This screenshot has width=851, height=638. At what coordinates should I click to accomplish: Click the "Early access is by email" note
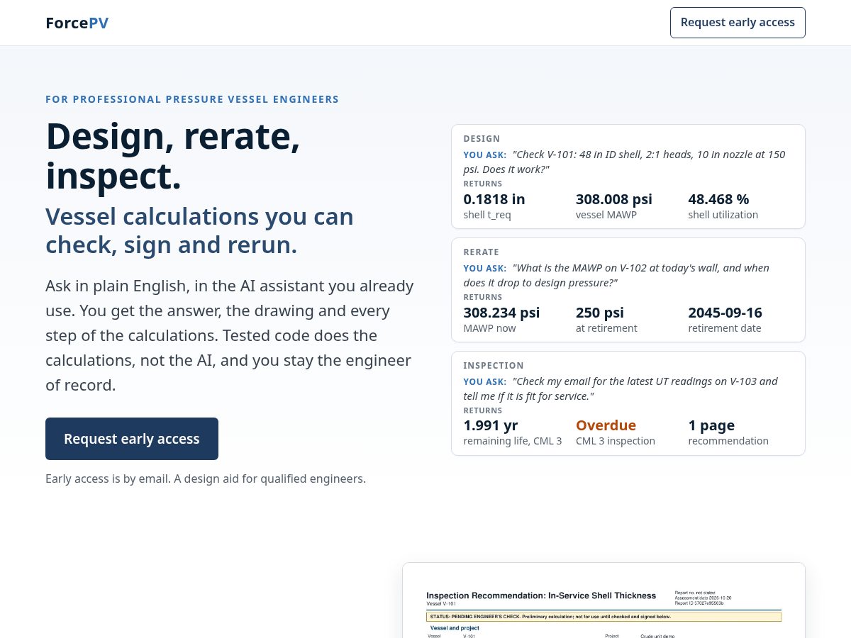click(x=206, y=478)
